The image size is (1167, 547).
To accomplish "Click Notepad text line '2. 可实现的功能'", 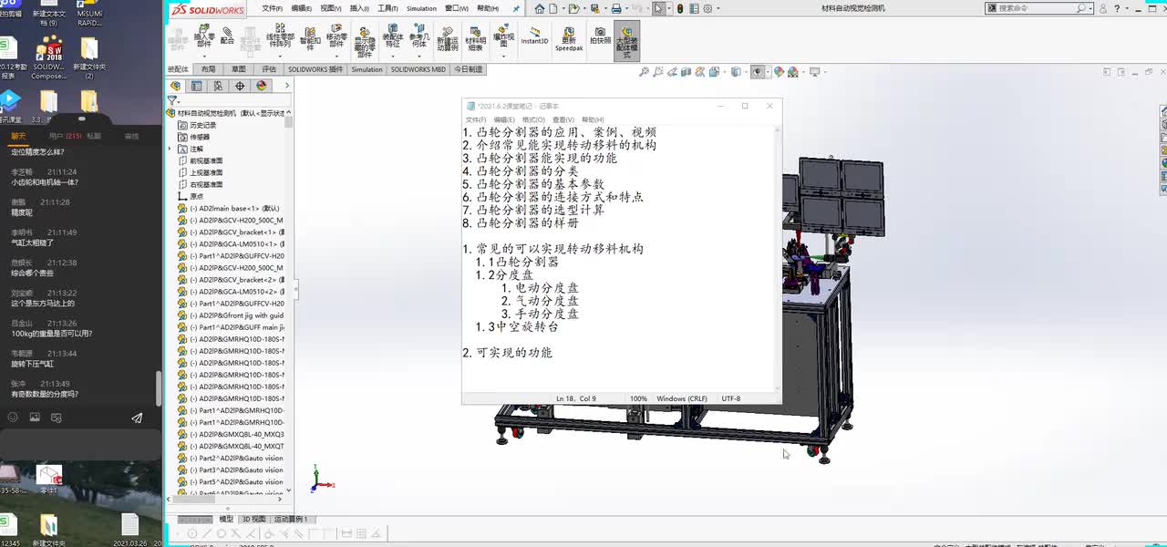I will [x=508, y=352].
